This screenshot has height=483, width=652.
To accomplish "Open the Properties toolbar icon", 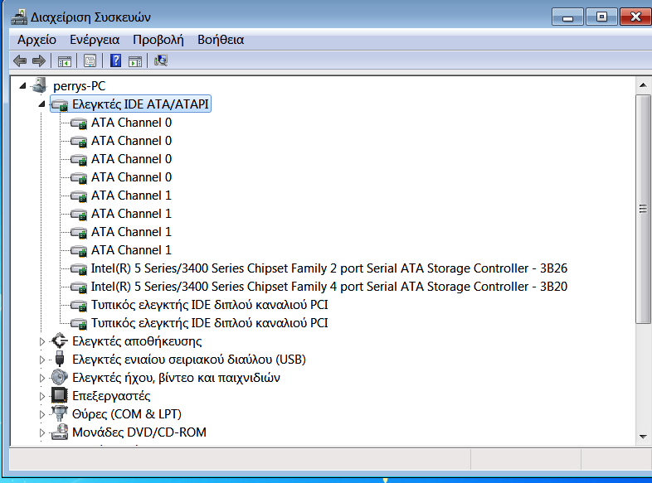I will (90, 61).
